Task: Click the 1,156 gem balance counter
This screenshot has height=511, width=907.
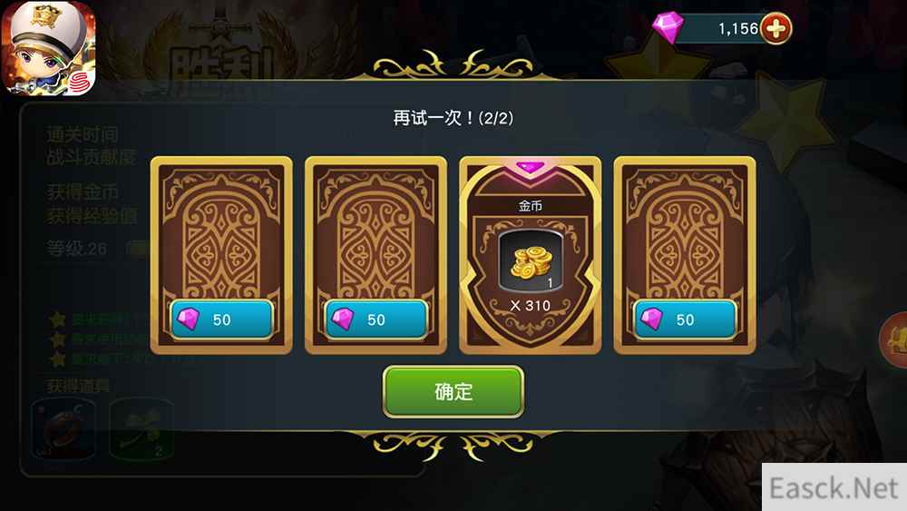Action: point(737,28)
